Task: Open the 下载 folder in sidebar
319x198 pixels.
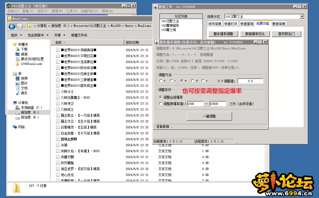Action: point(24,49)
